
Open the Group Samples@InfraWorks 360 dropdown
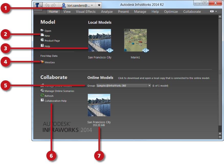coord(124,86)
